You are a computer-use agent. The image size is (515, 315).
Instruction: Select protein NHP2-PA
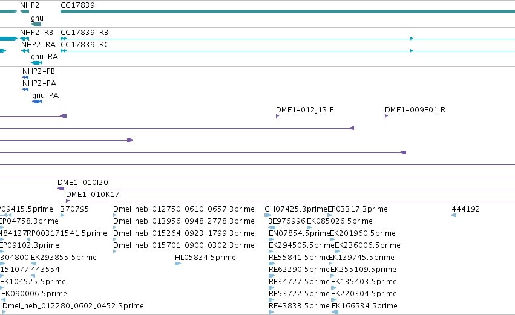point(39,83)
